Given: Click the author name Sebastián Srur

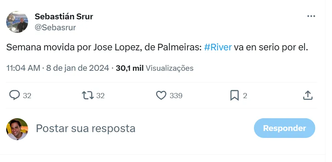Looking at the screenshot, I should 64,16.
